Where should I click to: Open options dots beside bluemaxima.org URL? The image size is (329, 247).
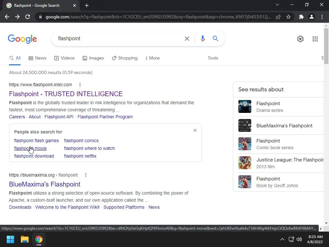[x=85, y=175]
